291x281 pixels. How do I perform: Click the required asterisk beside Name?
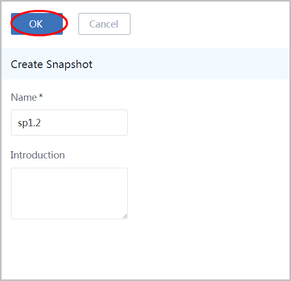[41, 96]
